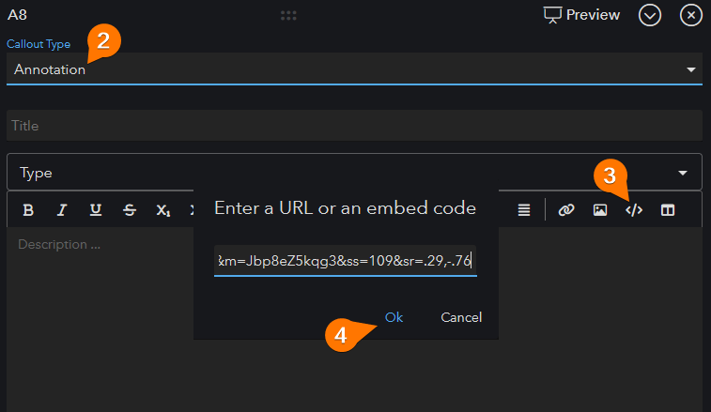
Task: Apply italic formatting
Action: (x=62, y=210)
